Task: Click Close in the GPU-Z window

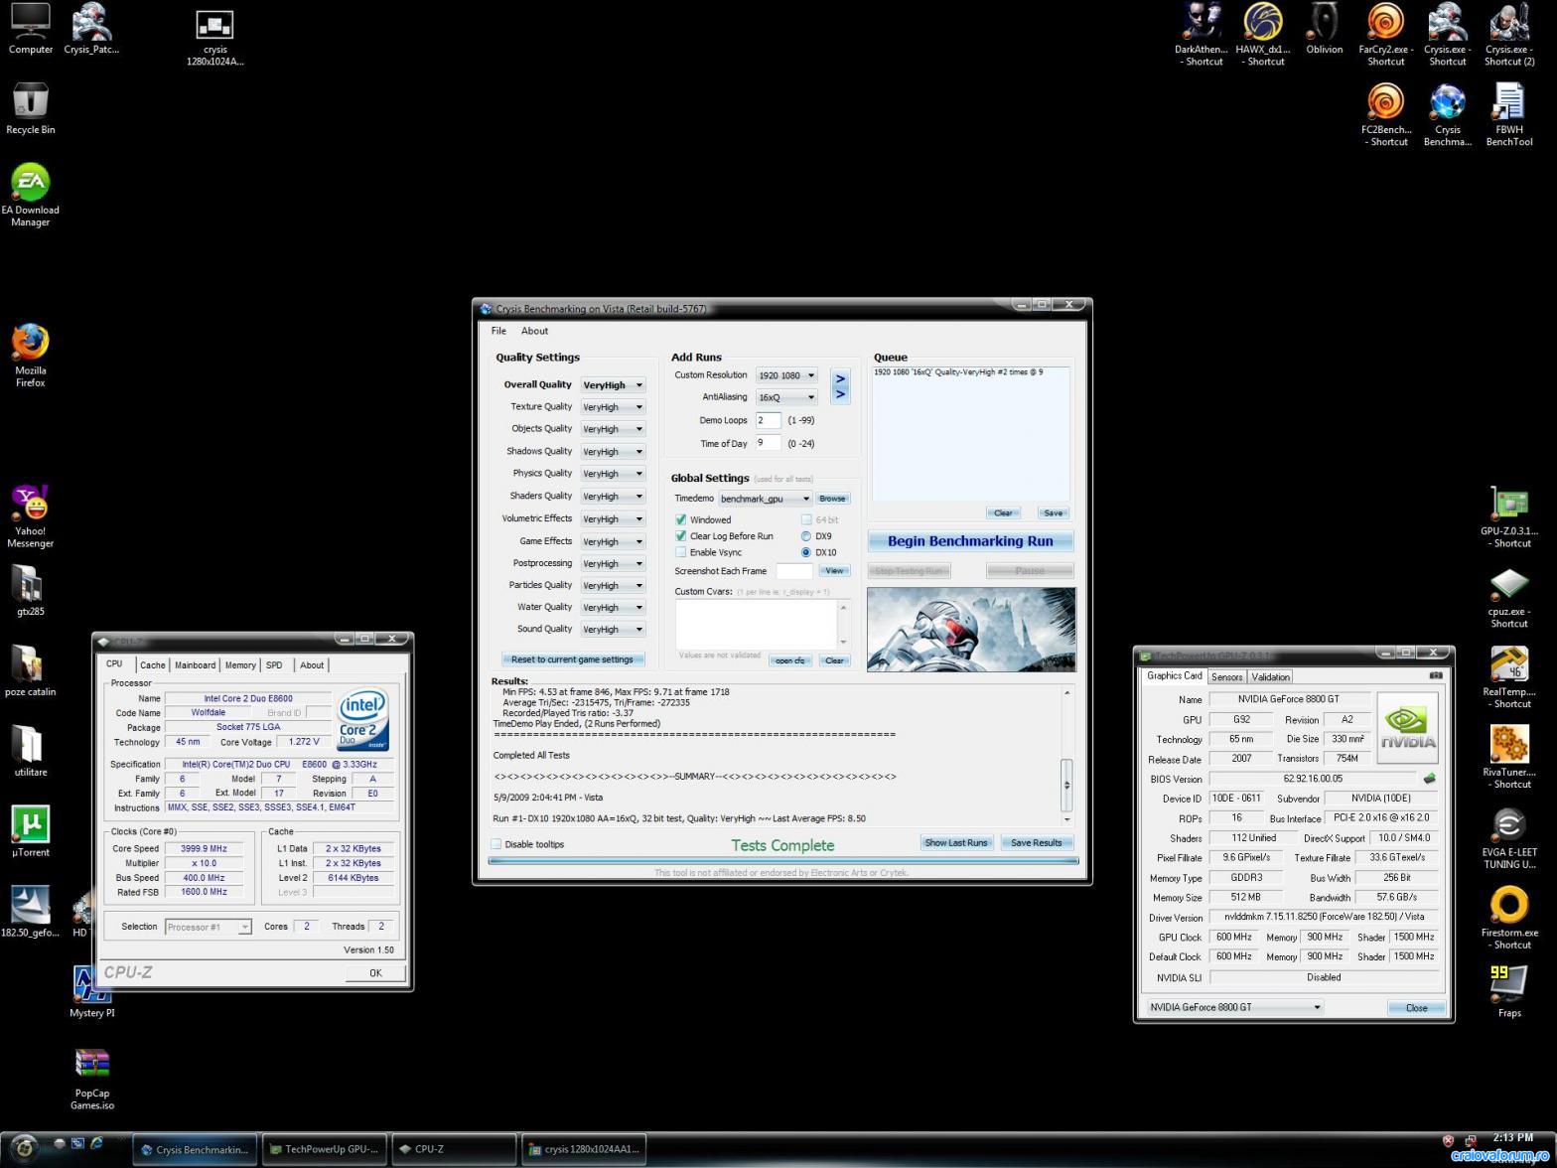Action: [x=1416, y=1007]
